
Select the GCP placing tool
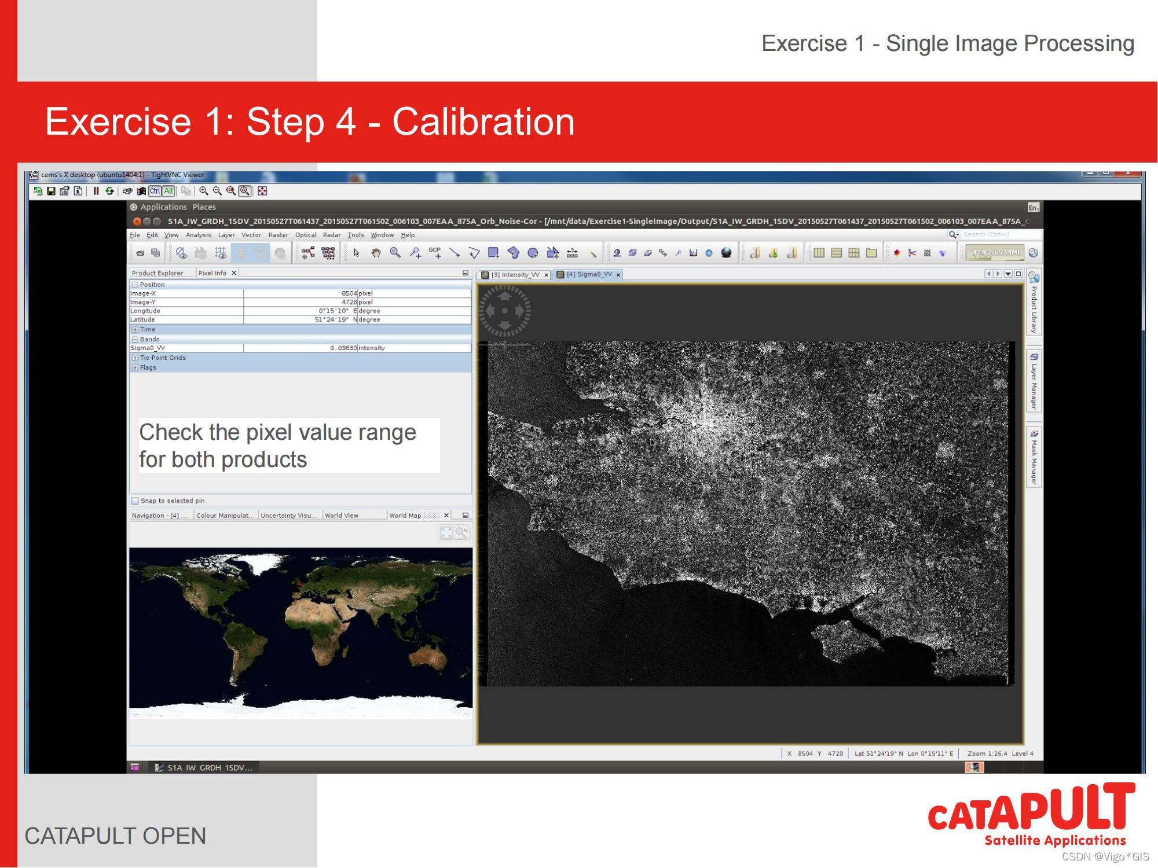click(x=435, y=253)
